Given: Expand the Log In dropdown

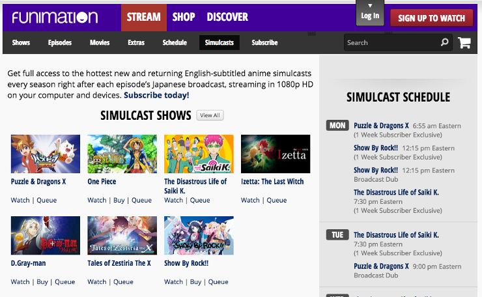Looking at the screenshot, I should (x=370, y=13).
